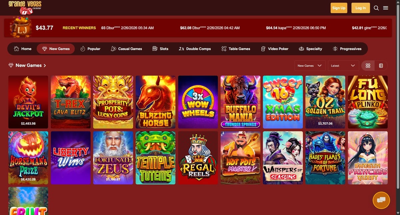Expand New Games heading chevron

click(45, 66)
